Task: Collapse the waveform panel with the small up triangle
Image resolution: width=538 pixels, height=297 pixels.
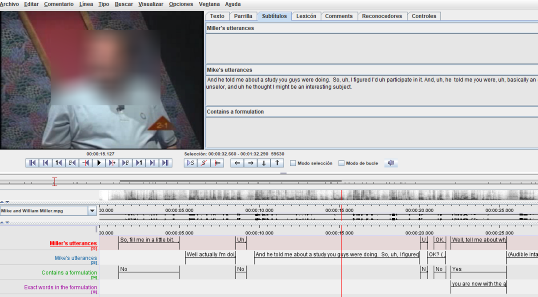Action: point(2,202)
